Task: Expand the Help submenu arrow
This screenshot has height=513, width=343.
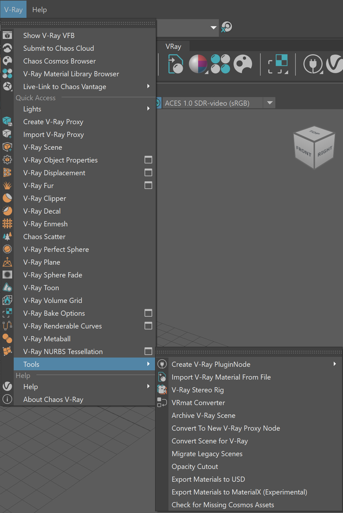Action: pyautogui.click(x=148, y=386)
